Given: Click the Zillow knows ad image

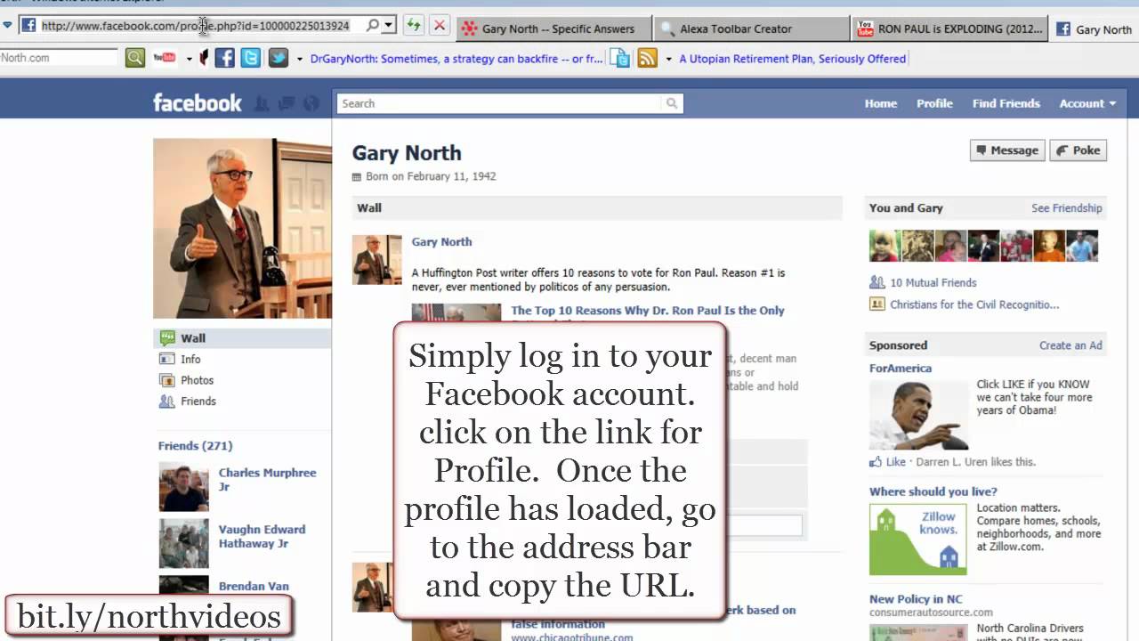Looking at the screenshot, I should click(x=918, y=539).
